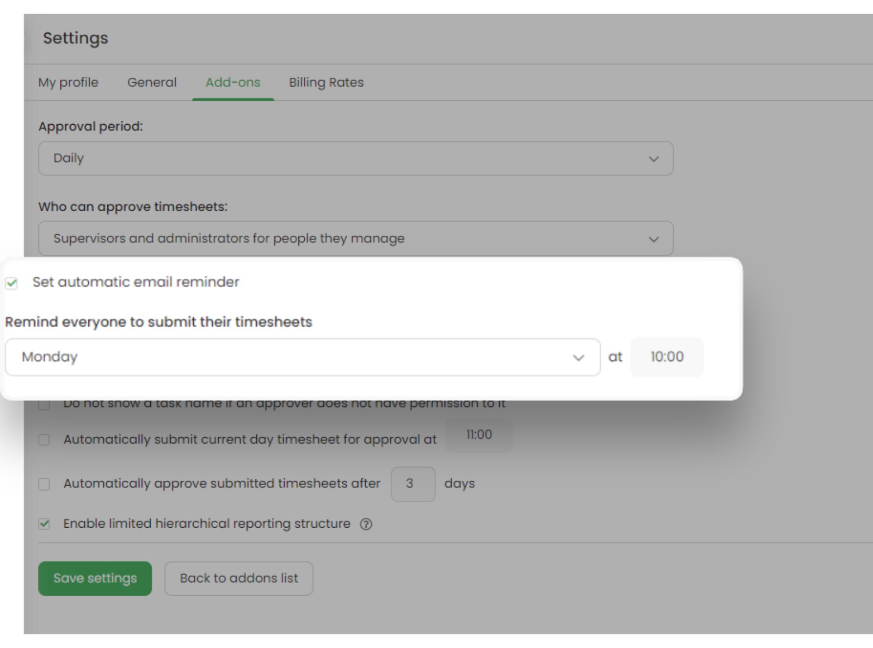
Task: Expand Who can approve timesheets dropdown
Action: (355, 239)
